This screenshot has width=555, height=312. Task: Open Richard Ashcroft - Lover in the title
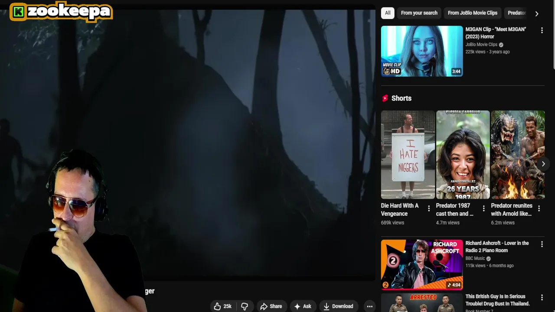497,247
